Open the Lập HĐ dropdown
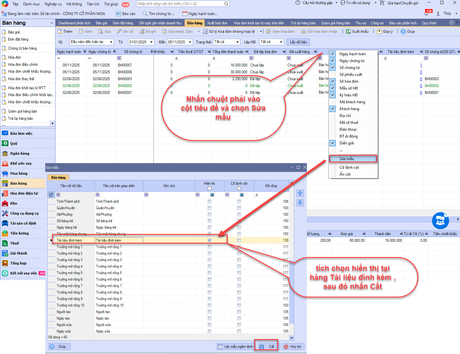This screenshot has height=354, width=460. (x=281, y=42)
